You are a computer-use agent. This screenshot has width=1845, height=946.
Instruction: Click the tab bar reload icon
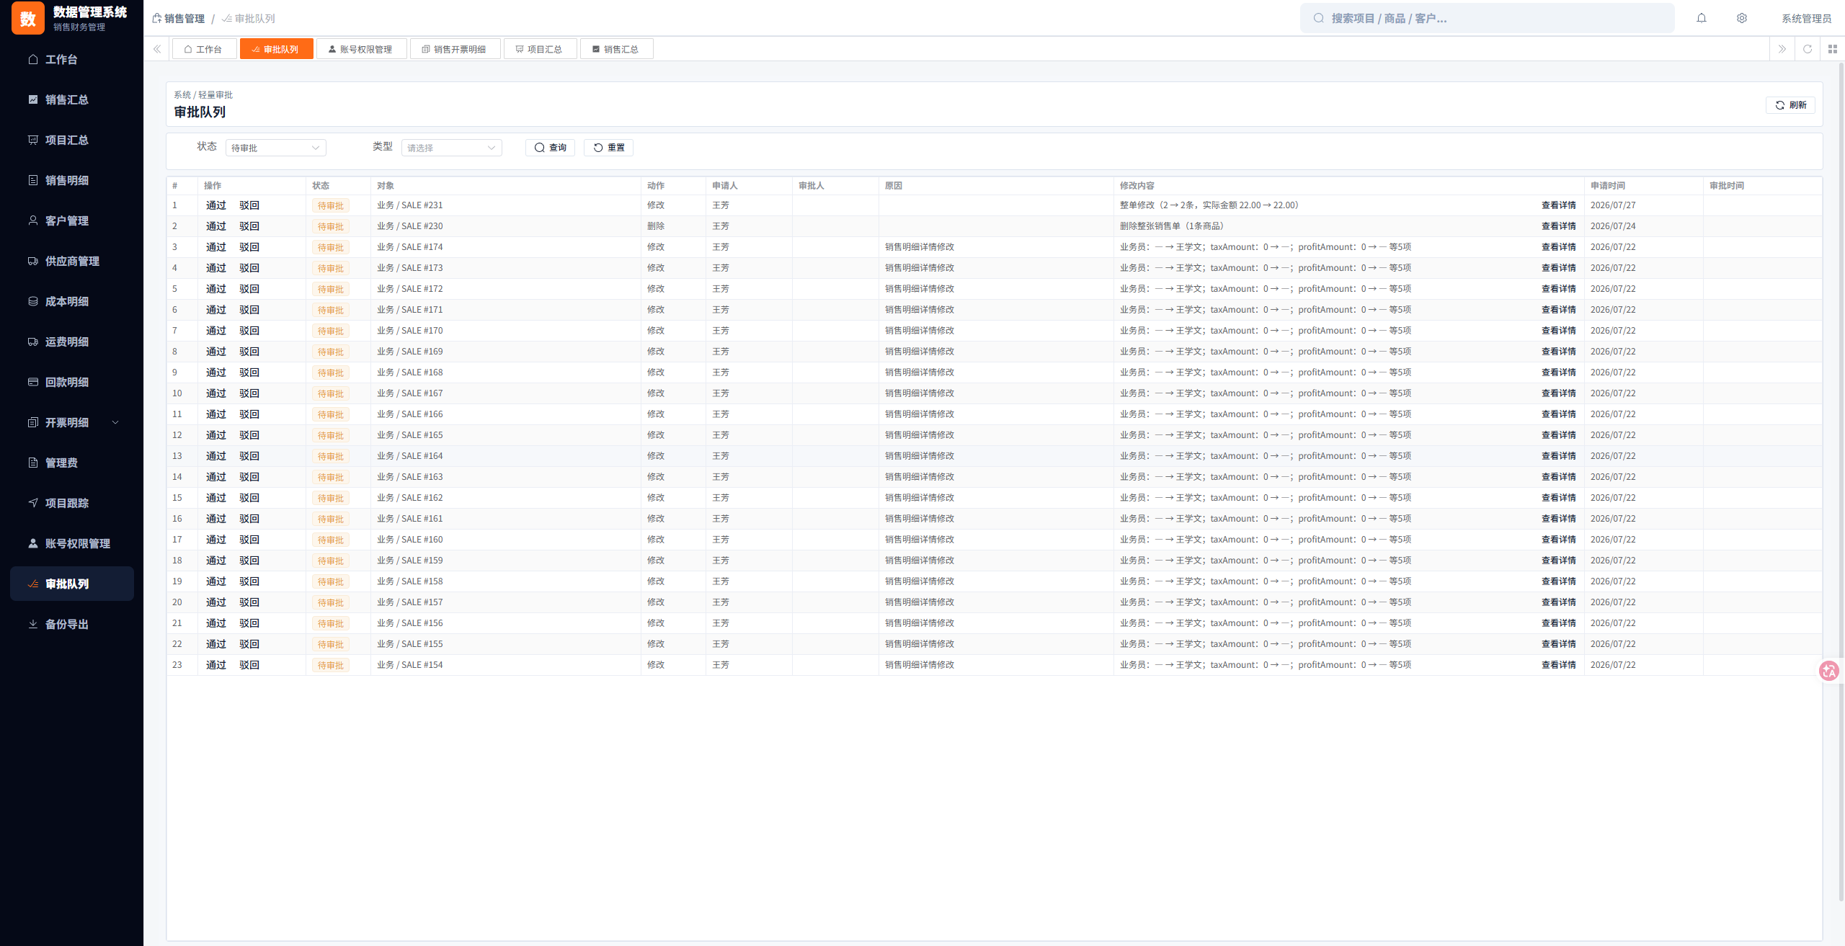point(1808,49)
